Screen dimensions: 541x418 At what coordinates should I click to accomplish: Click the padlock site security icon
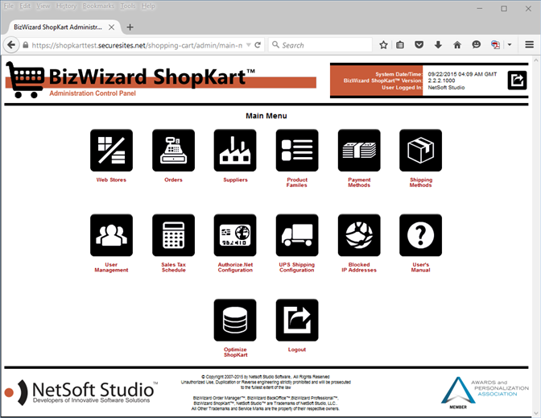coord(26,45)
